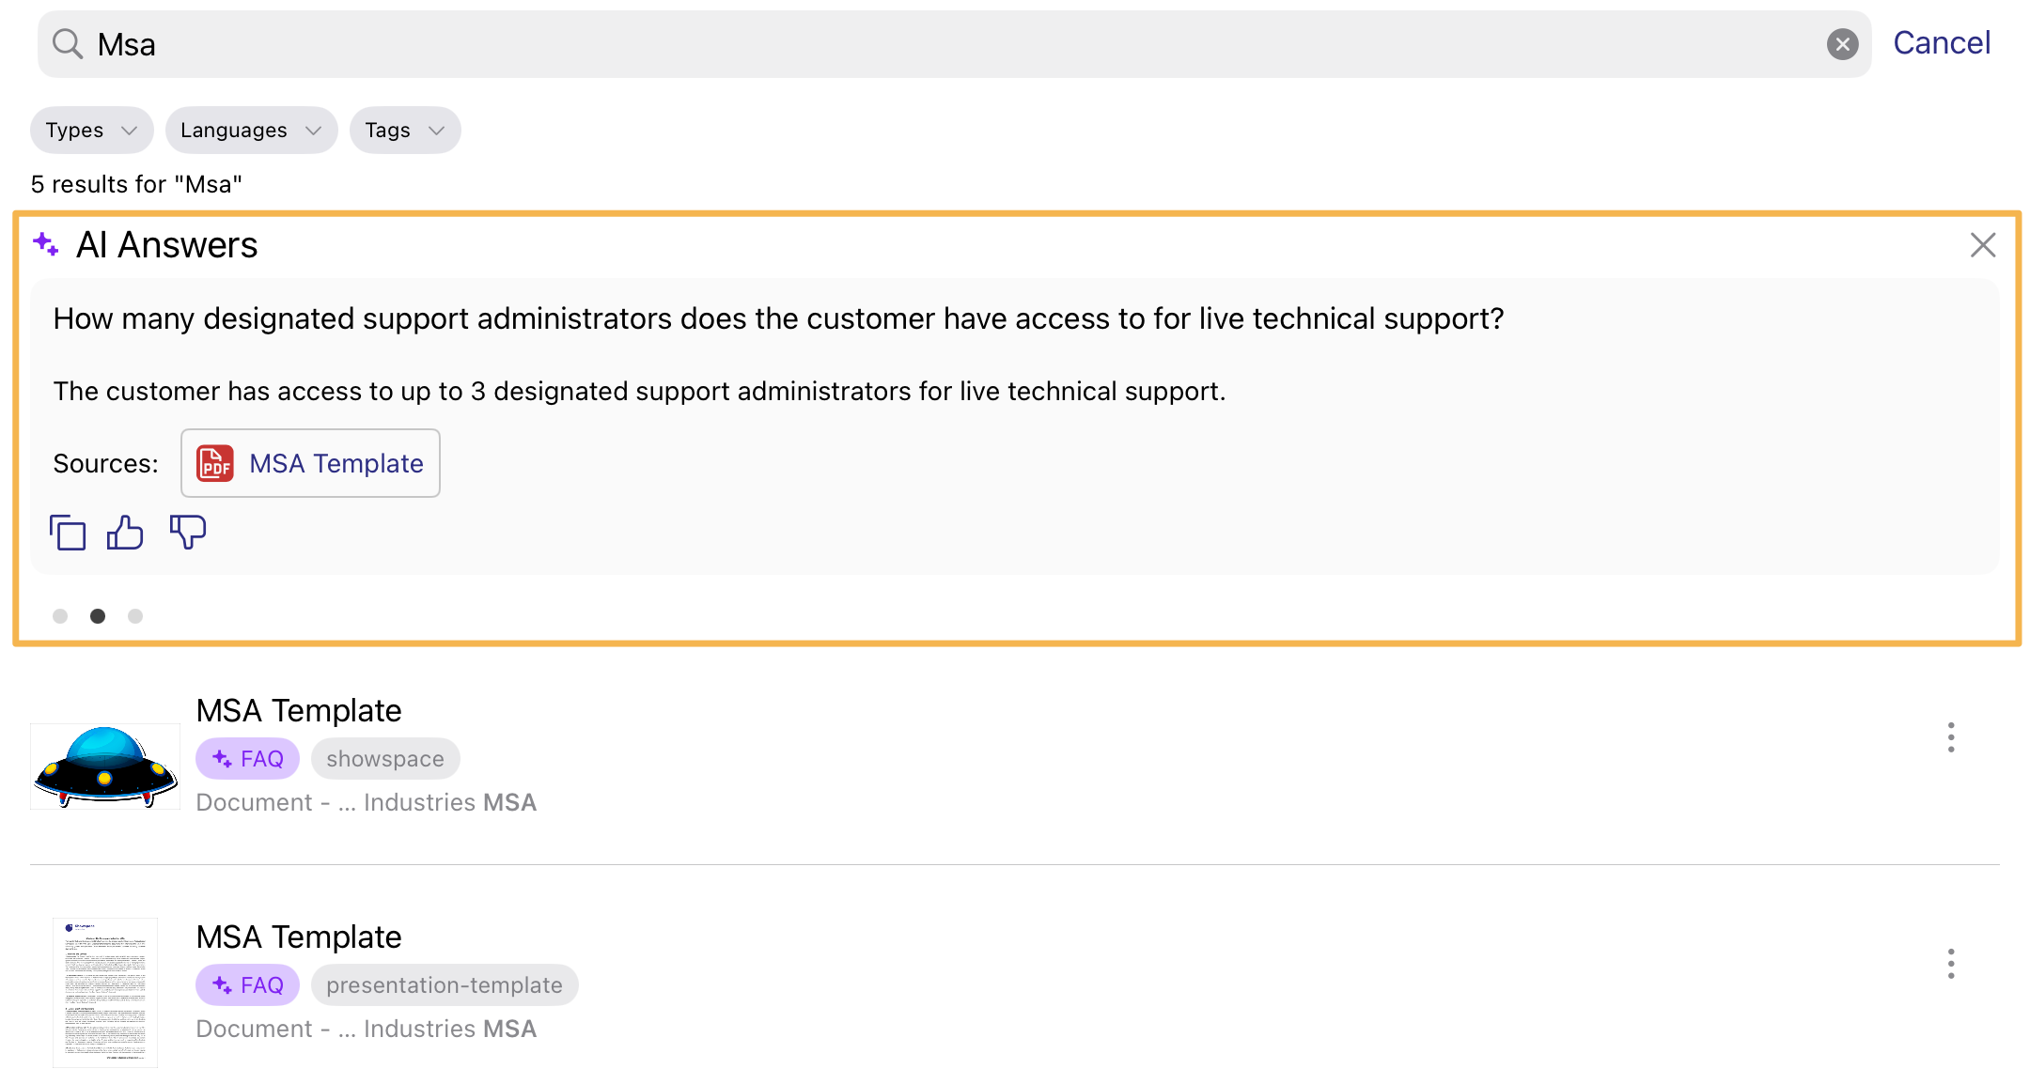Screen dimensions: 2030x1084
Task: Open options menu for first MSA Template result
Action: point(1950,738)
